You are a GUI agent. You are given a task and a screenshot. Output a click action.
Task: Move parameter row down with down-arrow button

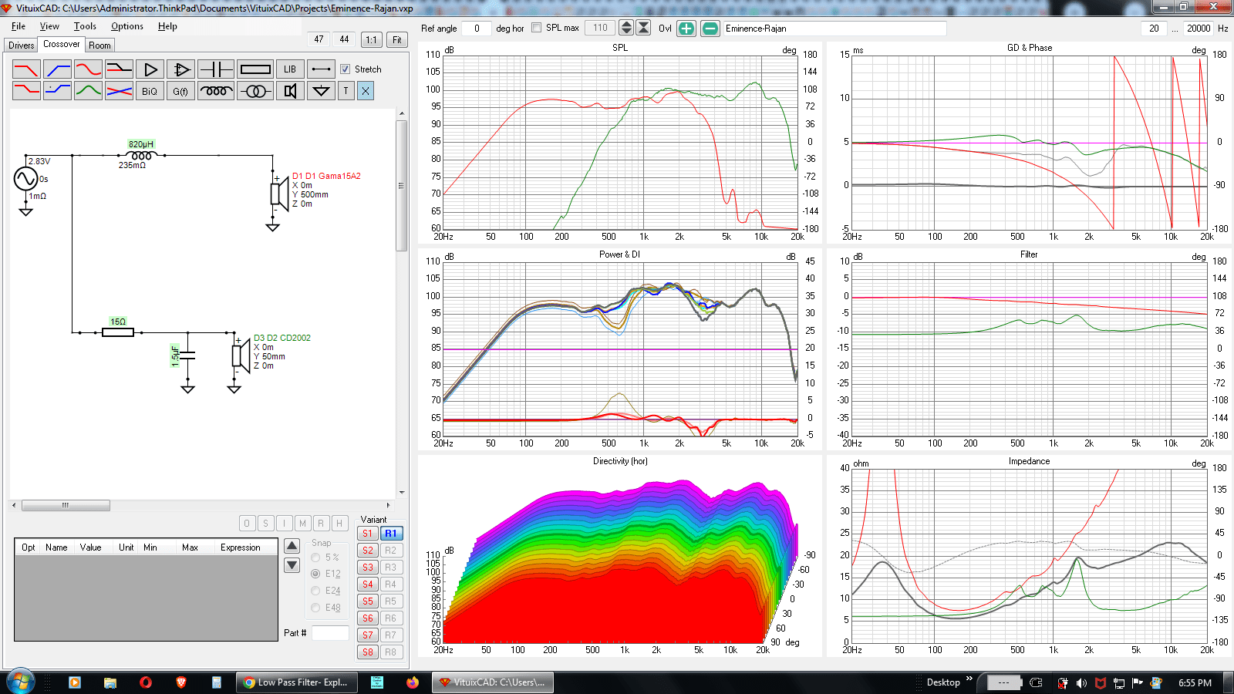[292, 565]
